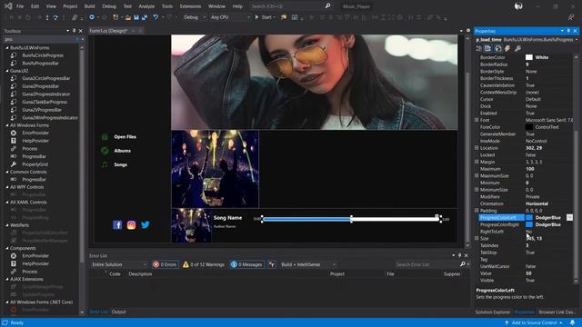Expand the Font property
The height and width of the screenshot is (327, 582).
pos(477,120)
